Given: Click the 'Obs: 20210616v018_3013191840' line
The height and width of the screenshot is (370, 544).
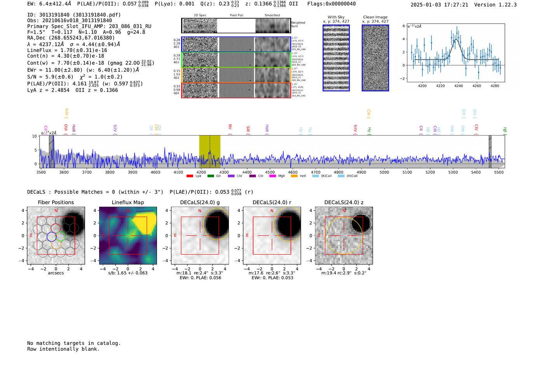Looking at the screenshot, I should tap(70, 21).
